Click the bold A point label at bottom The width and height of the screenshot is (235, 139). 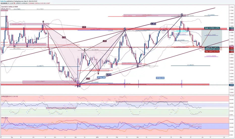point(79,86)
